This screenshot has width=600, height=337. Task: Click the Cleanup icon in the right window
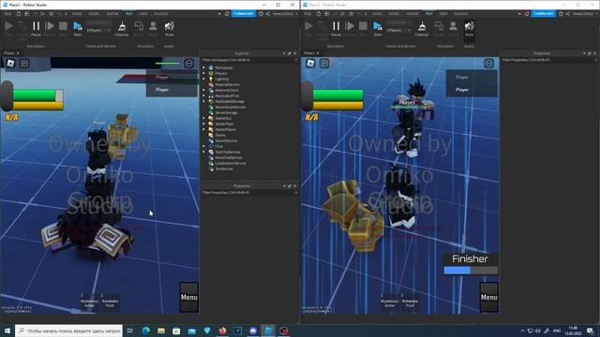(x=422, y=28)
